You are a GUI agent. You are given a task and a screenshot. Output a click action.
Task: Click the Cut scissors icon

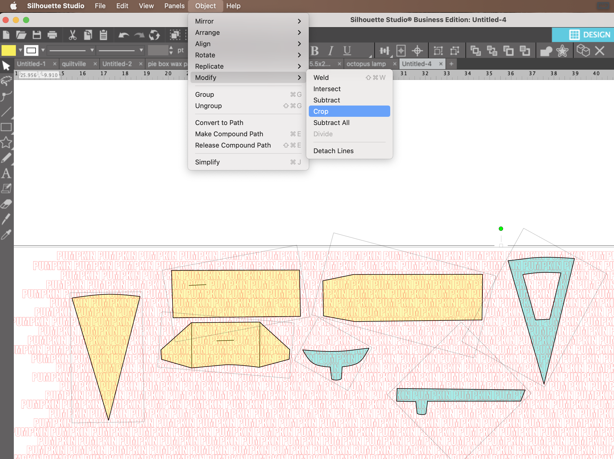[x=72, y=35]
